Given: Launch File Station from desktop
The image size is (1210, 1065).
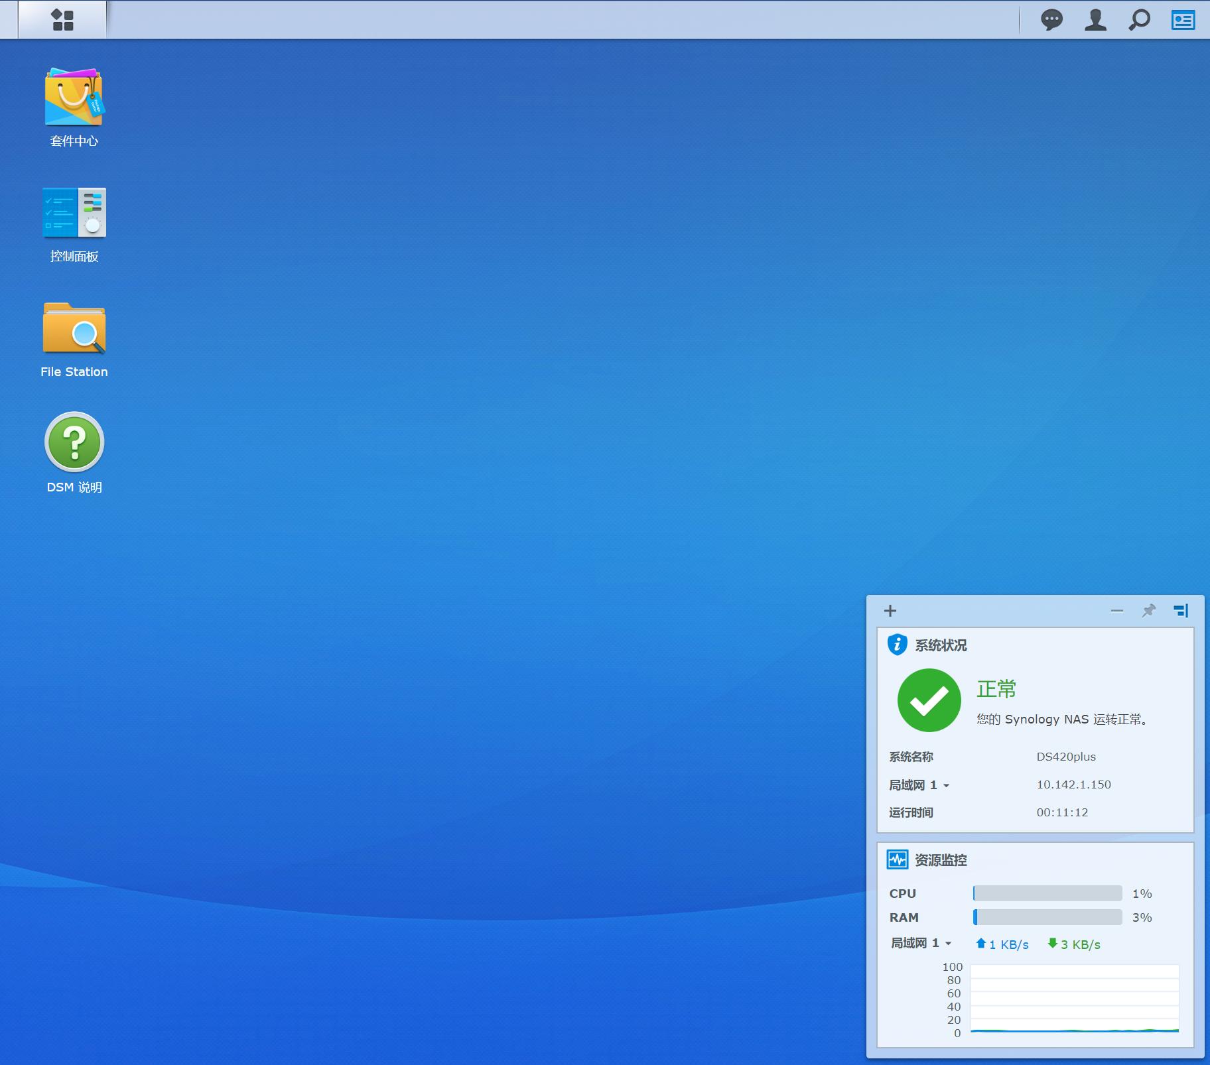Looking at the screenshot, I should [74, 328].
